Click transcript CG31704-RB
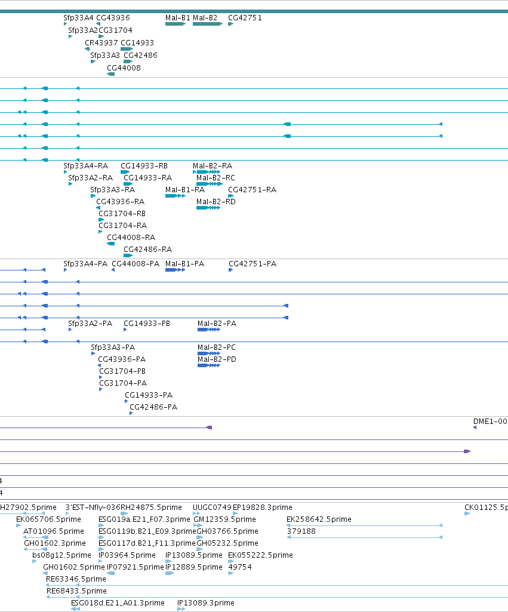The height and width of the screenshot is (612, 508). point(122,214)
